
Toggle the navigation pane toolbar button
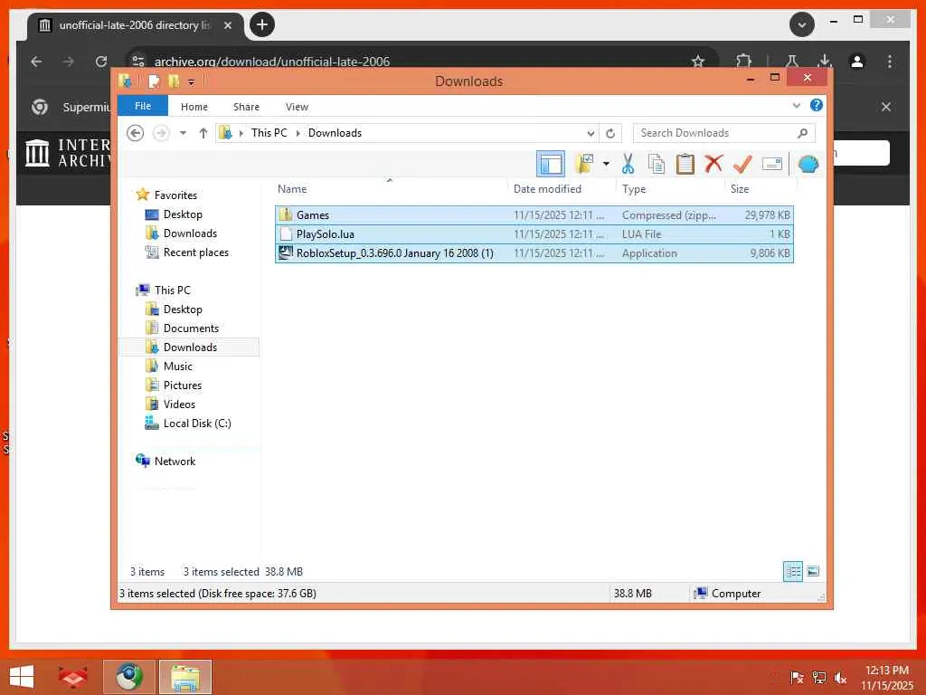pyautogui.click(x=551, y=164)
